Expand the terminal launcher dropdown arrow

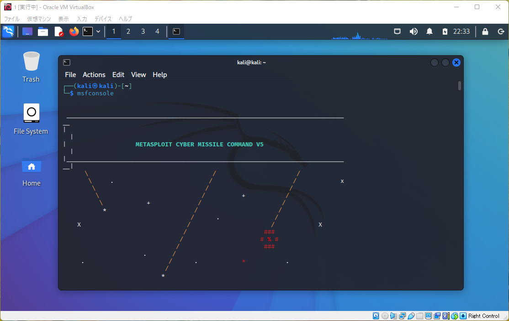98,31
